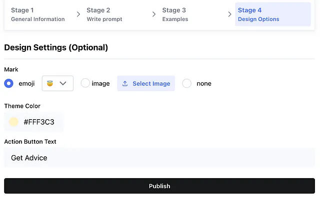Switch to Stage 3 Examples step

(175, 14)
